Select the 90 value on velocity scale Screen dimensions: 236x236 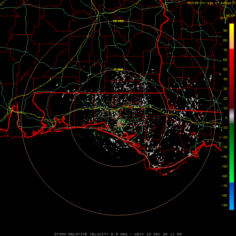[x=225, y=31]
